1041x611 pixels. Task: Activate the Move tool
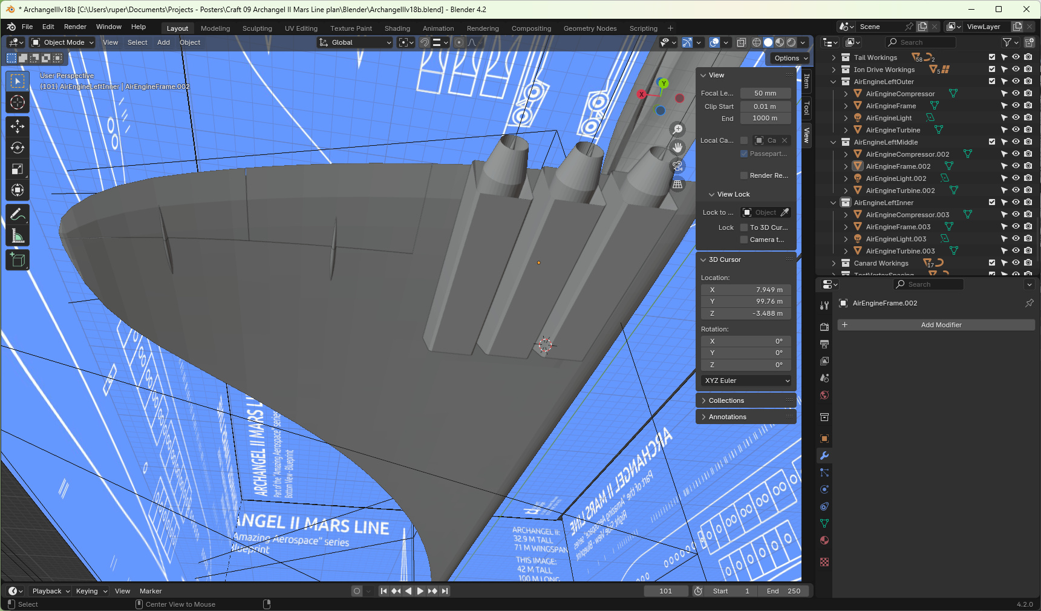(x=18, y=126)
